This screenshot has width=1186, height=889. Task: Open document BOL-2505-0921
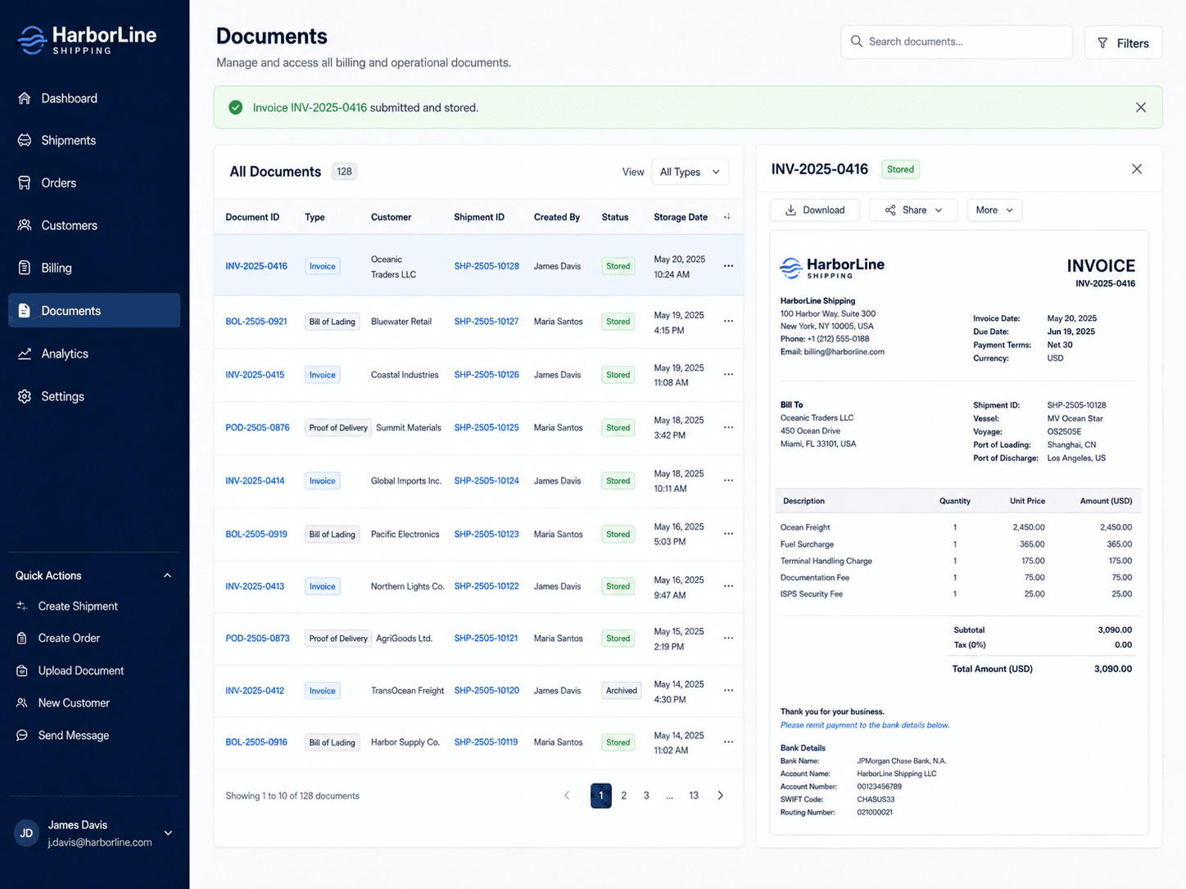256,322
